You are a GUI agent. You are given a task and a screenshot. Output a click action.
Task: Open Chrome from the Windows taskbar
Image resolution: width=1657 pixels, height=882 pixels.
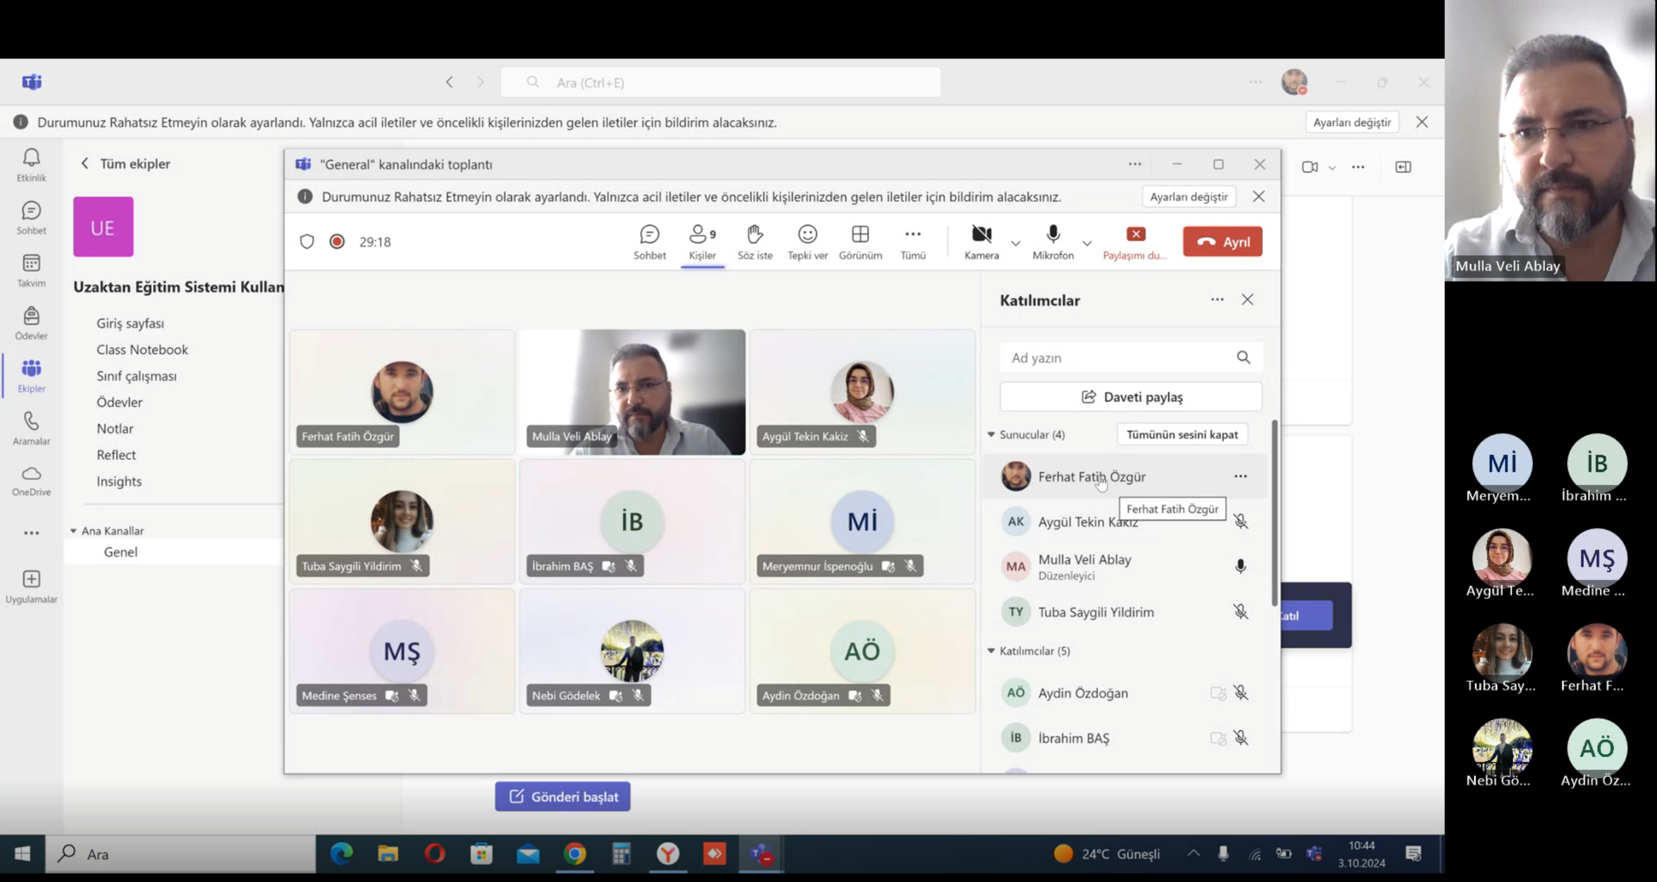tap(574, 854)
